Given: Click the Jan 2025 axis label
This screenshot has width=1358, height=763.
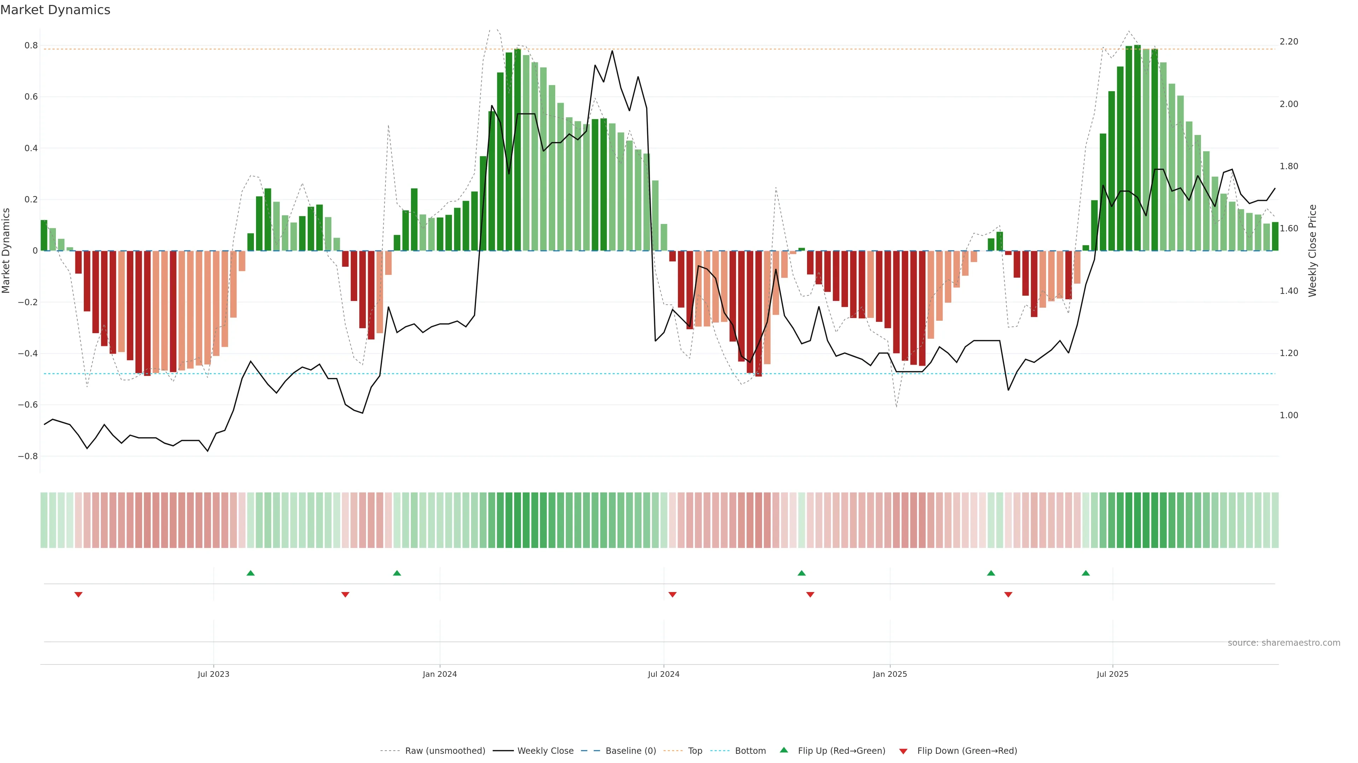Looking at the screenshot, I should (890, 674).
